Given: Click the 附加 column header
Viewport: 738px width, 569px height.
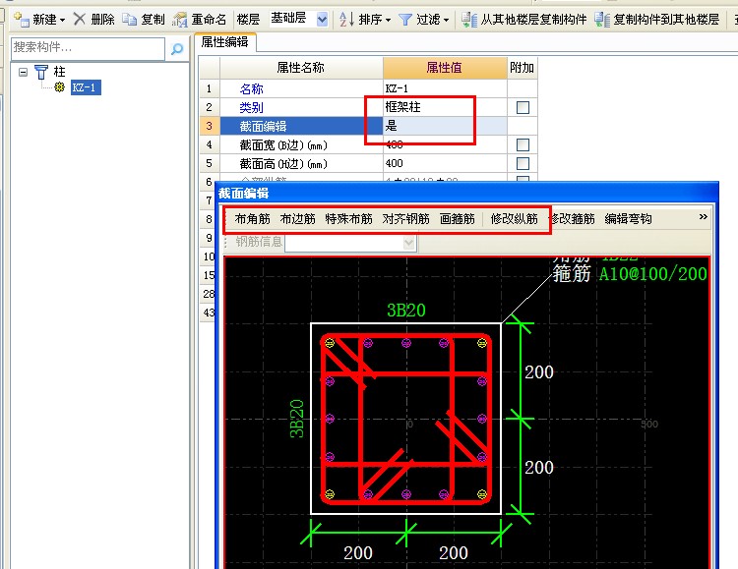Looking at the screenshot, I should [x=522, y=68].
